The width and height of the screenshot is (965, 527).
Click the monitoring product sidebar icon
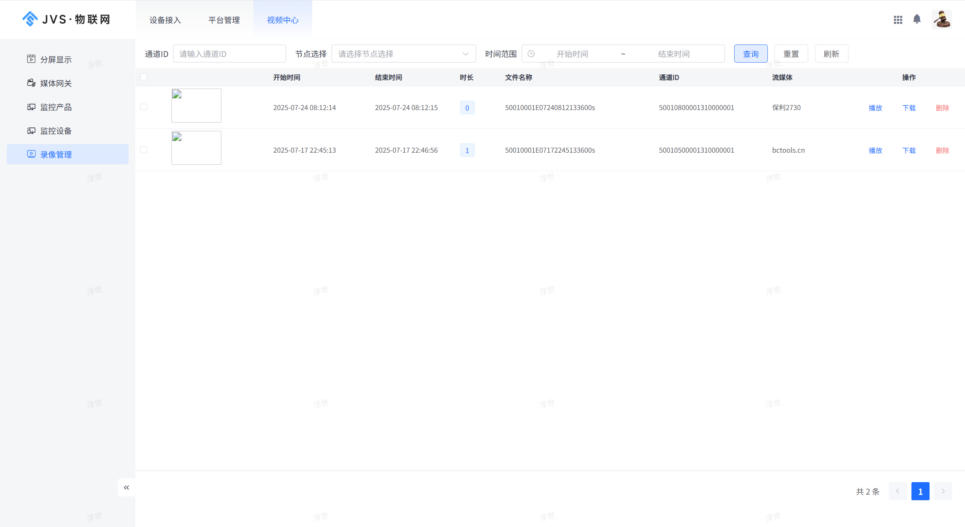click(x=31, y=107)
